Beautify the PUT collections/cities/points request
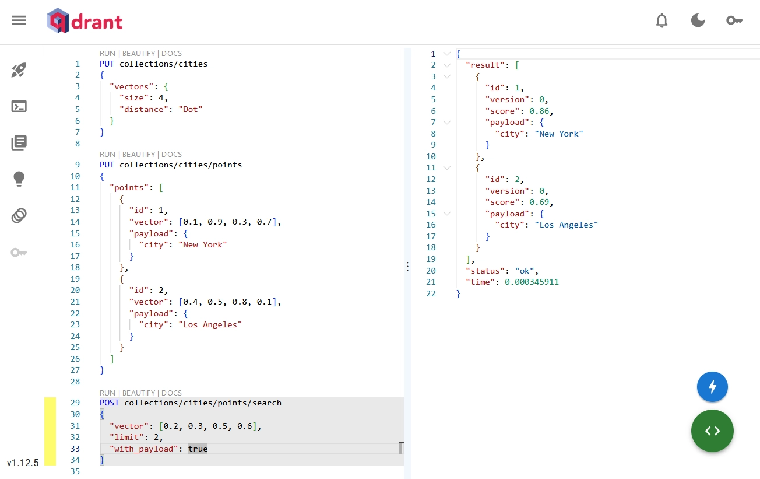The image size is (760, 479). [x=139, y=155]
